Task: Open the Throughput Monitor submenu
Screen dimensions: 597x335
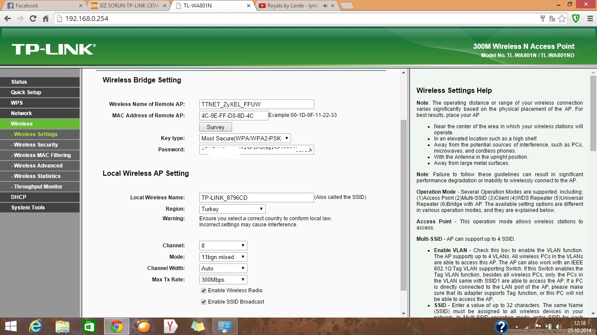Action: tap(40, 187)
